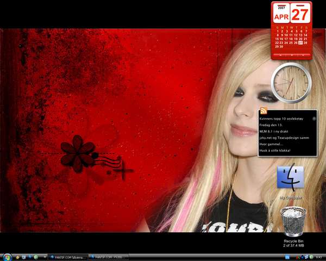Open the 'Husk å stille klokka!' headline

(275, 150)
